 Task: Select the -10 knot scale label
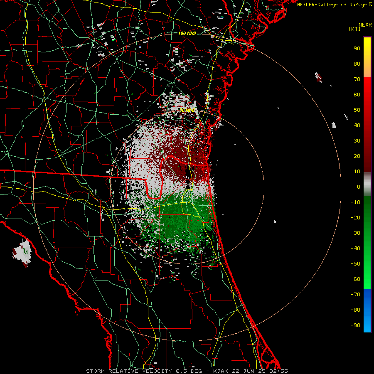pos(355,202)
